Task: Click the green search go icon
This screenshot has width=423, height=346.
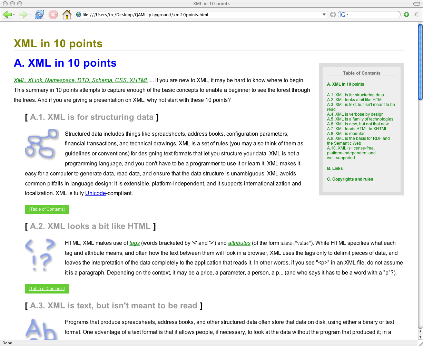Action: 406,15
